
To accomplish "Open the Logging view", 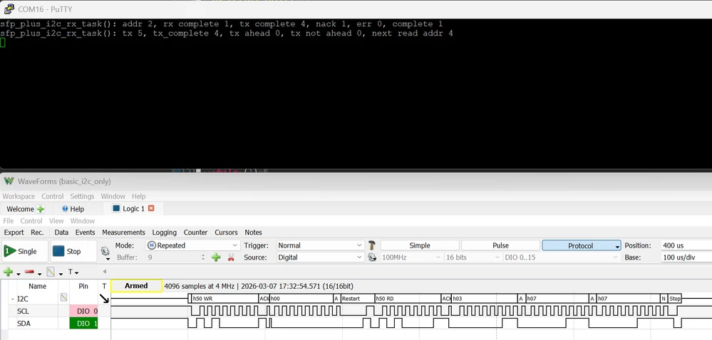I will pos(165,232).
